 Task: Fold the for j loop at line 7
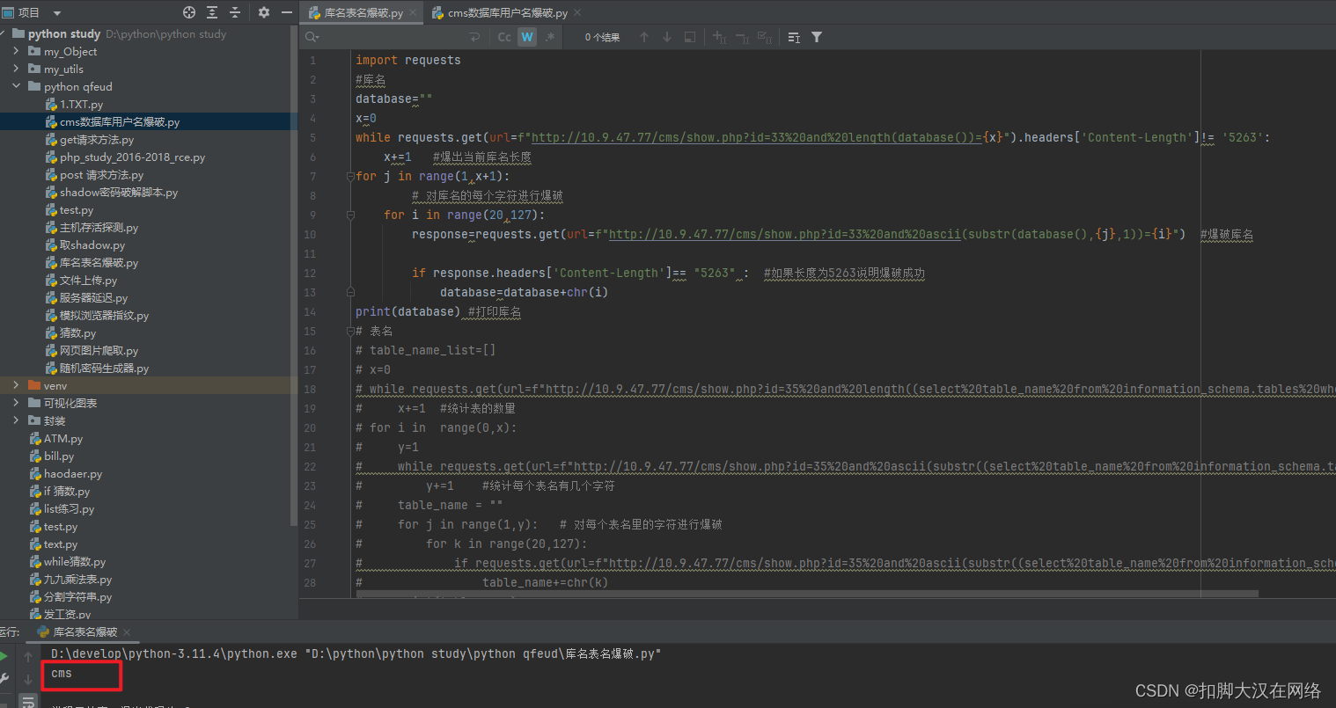coord(350,176)
